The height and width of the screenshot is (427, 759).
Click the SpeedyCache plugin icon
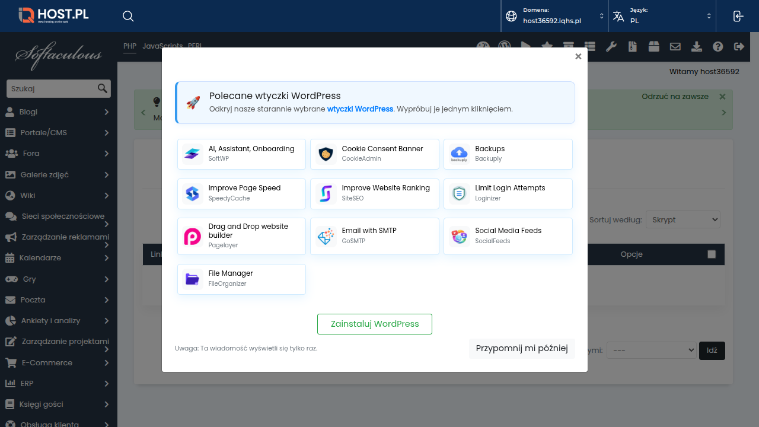tap(192, 193)
